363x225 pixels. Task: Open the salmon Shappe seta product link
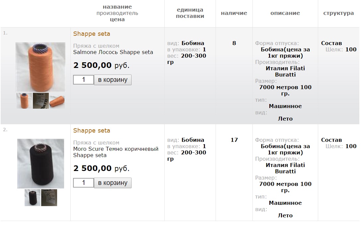(x=92, y=34)
